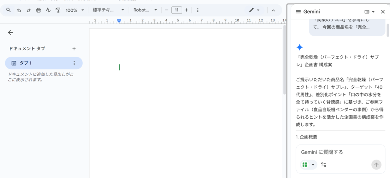Select タブ 1 in document tabs

(38, 63)
